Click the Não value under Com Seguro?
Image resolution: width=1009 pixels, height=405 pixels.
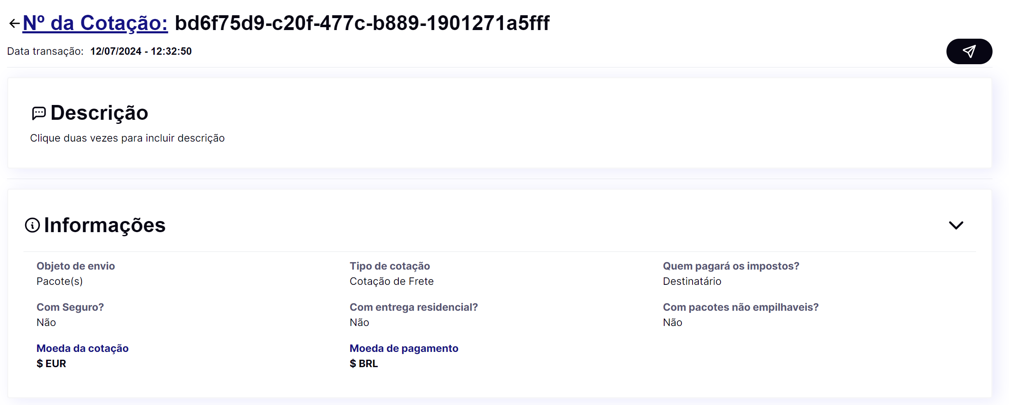coord(46,323)
